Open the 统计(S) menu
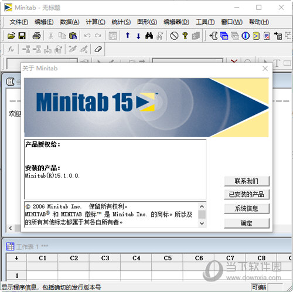This screenshot has width=293, height=292. pos(121,22)
